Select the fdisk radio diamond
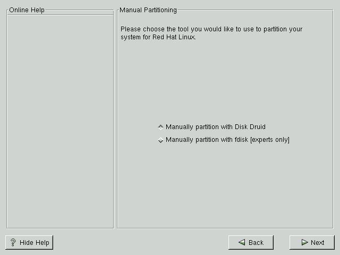The width and height of the screenshot is (340, 255). (160, 140)
